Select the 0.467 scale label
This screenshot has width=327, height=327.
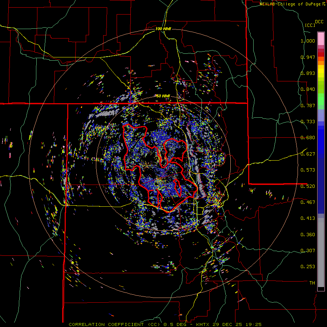pos(308,202)
